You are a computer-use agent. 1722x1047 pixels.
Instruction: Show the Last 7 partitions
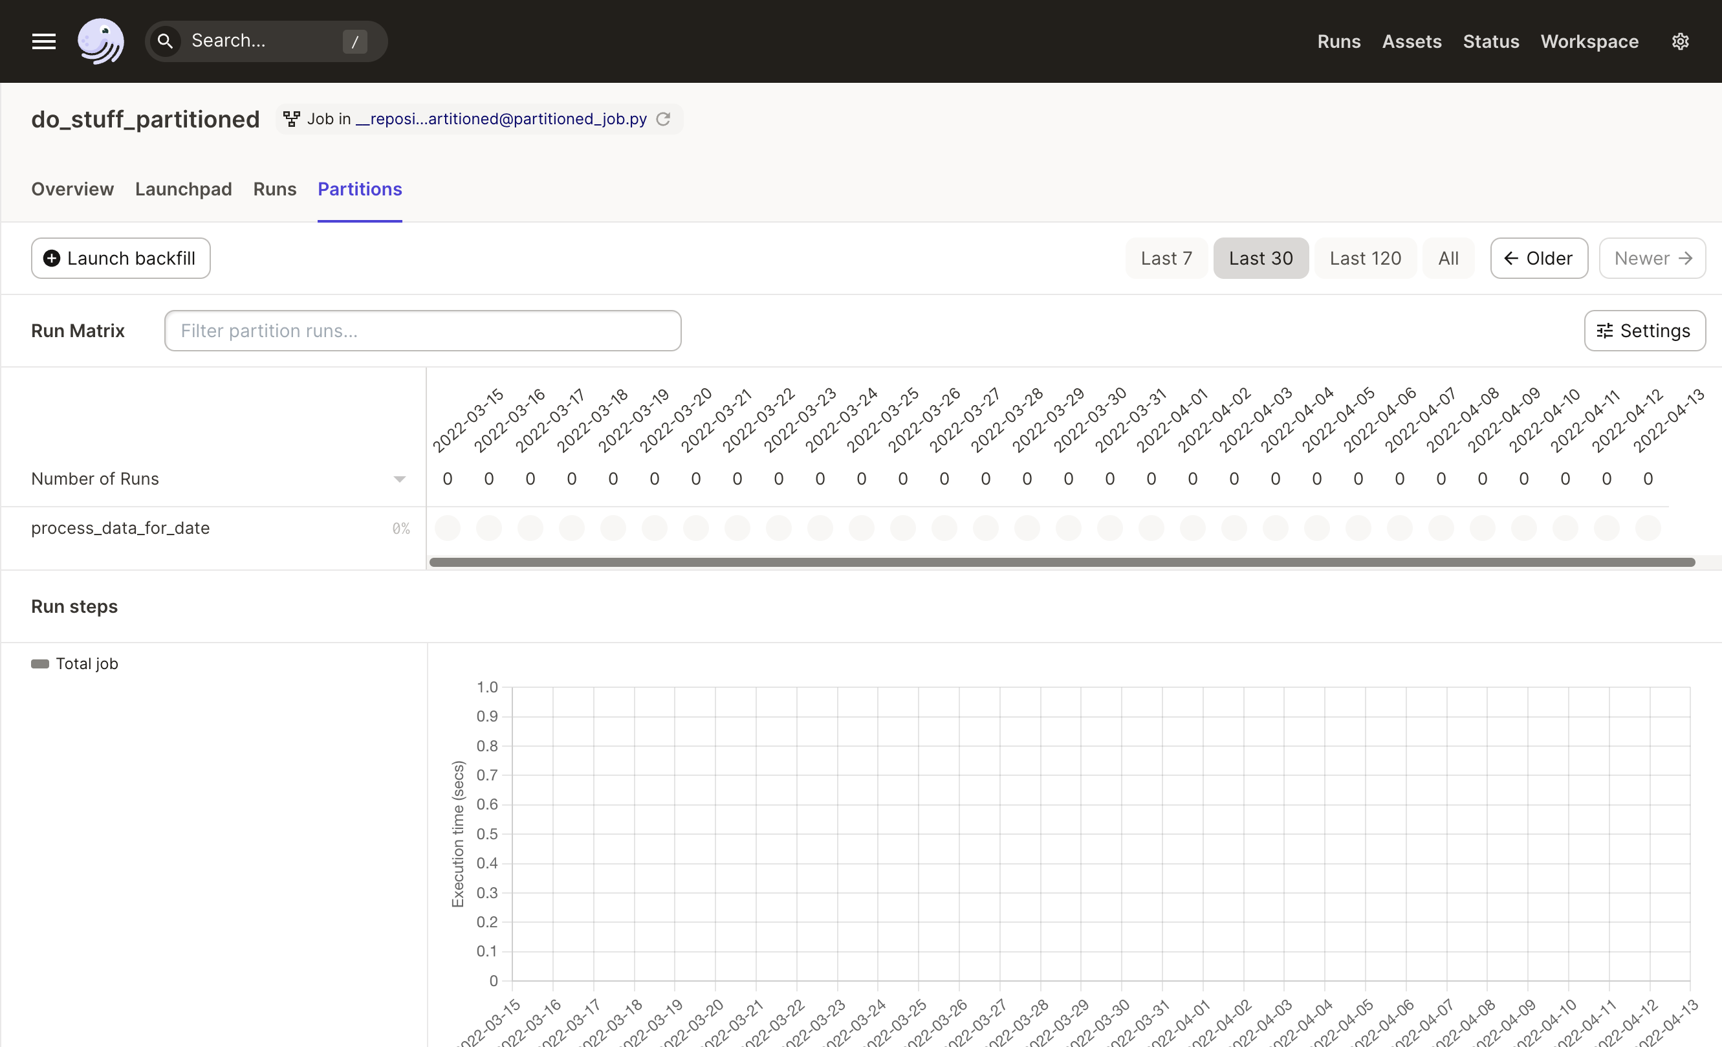point(1166,258)
